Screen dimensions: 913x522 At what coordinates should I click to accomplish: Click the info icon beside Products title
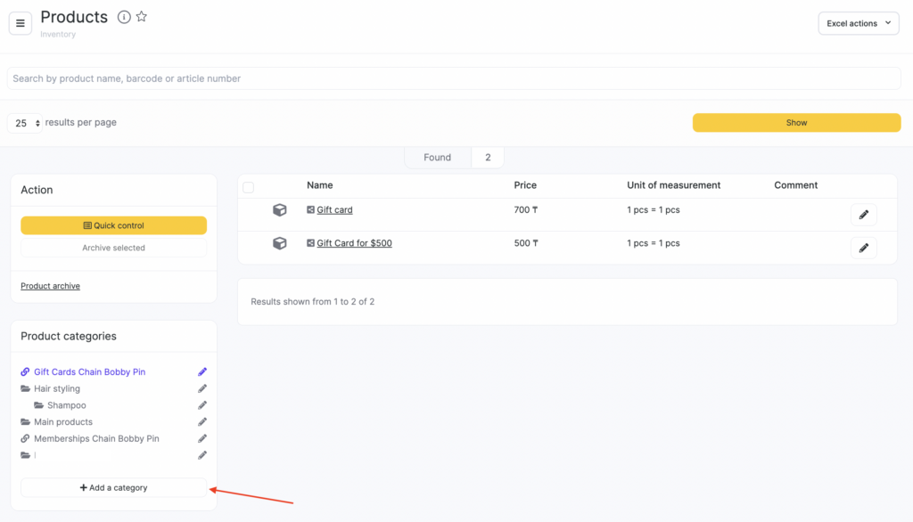click(x=124, y=17)
